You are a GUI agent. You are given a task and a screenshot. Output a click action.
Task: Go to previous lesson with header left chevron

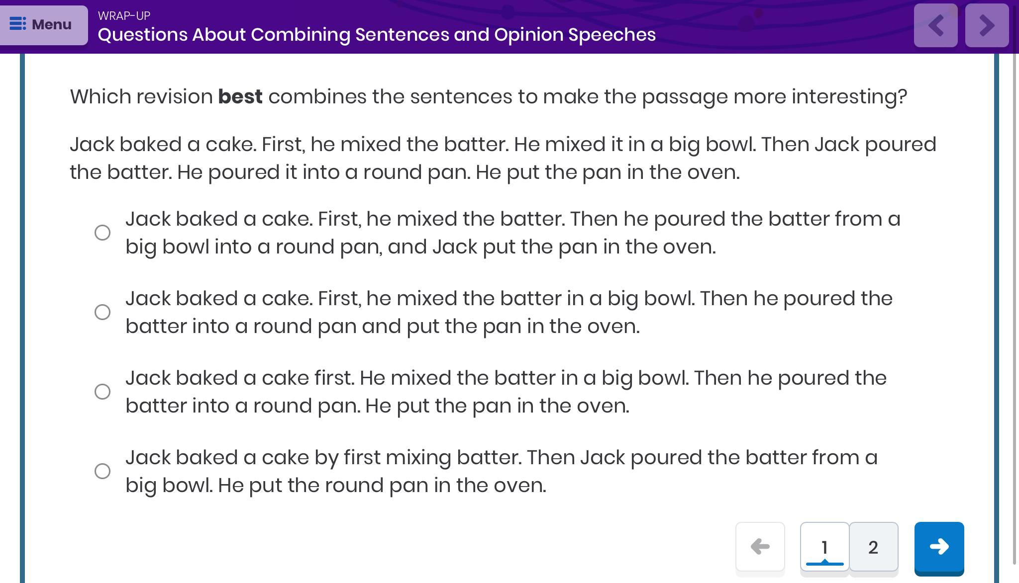[x=935, y=25]
